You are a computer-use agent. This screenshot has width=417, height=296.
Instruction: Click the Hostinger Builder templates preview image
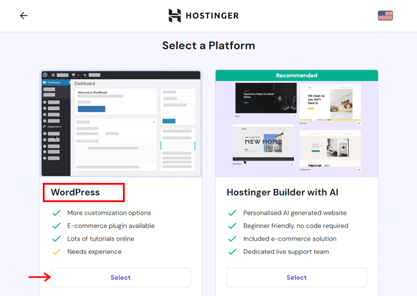pyautogui.click(x=296, y=129)
